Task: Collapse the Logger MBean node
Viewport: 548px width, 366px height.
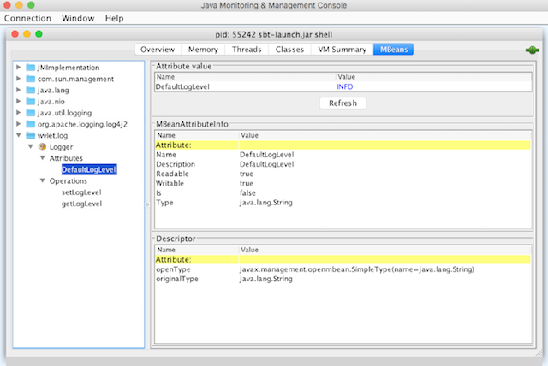Action: coord(31,146)
